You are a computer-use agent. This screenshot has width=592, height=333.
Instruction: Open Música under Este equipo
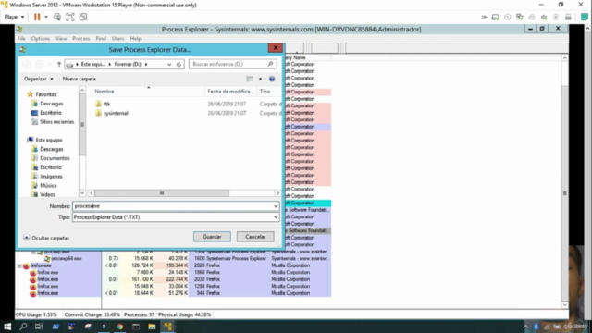click(x=48, y=185)
